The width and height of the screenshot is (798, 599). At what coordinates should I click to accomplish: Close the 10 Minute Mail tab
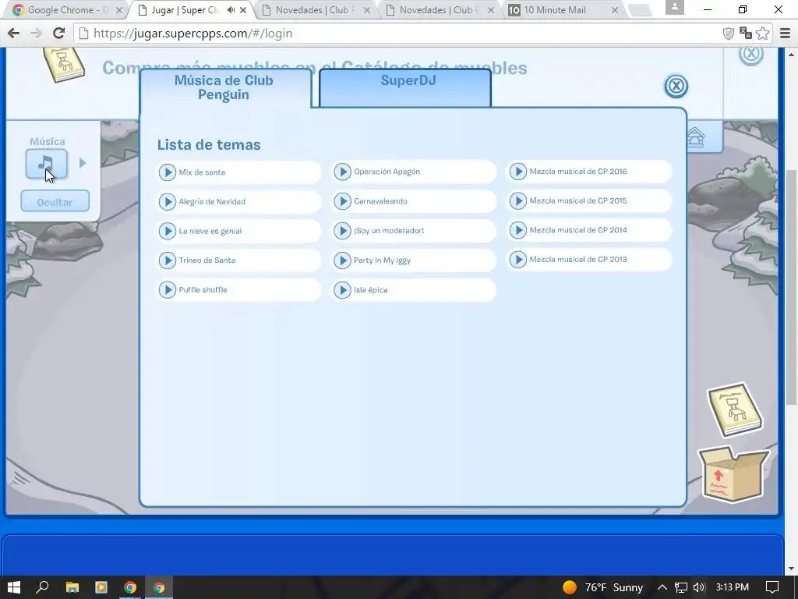tap(615, 10)
